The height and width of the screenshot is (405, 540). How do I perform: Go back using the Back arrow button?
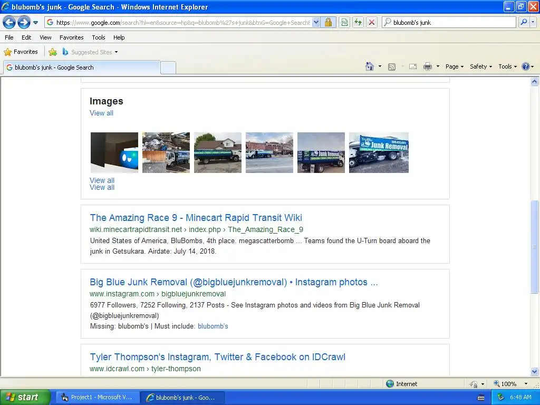point(9,23)
